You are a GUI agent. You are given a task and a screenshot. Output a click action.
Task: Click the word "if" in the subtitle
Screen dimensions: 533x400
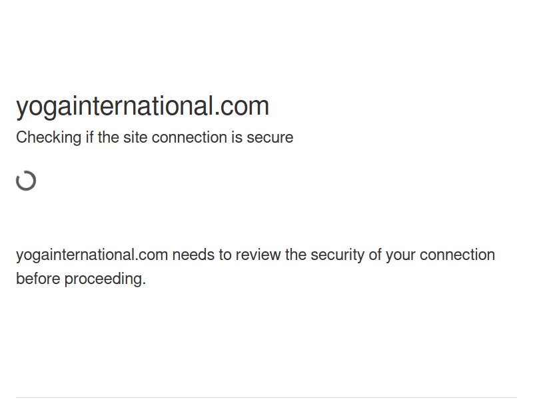(89, 138)
